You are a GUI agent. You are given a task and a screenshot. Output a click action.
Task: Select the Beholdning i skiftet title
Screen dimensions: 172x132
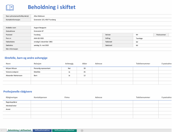[x=51, y=7]
